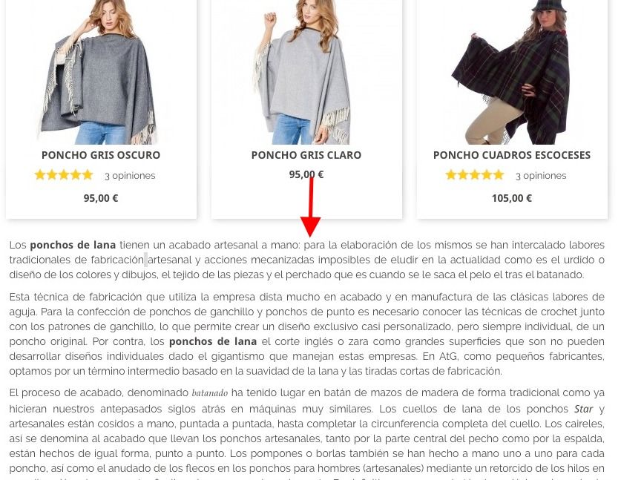This screenshot has width=621, height=480.
Task: Click the italic word 'batanado'
Action: pos(209,393)
